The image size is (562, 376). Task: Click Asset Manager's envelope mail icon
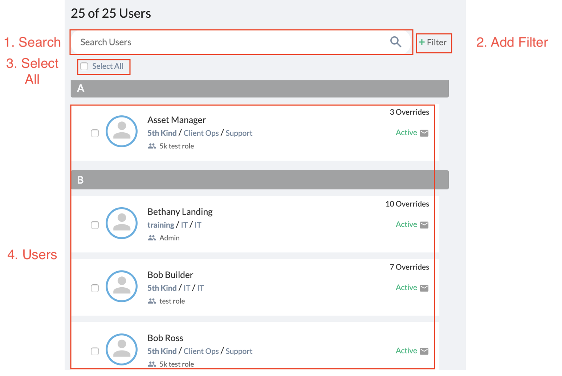424,133
